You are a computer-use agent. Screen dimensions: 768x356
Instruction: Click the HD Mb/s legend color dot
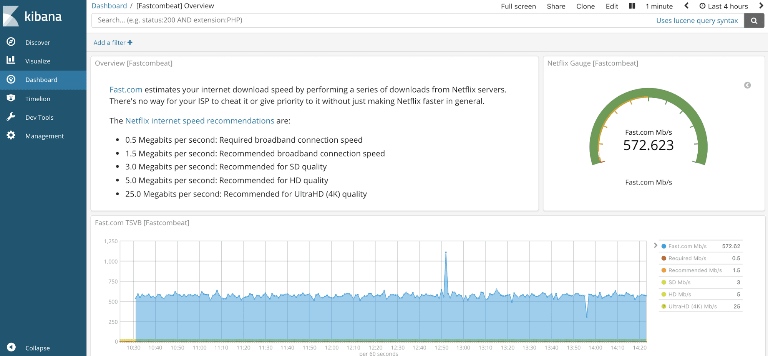[663, 294]
